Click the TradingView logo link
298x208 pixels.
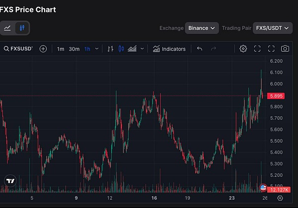click(x=9, y=181)
